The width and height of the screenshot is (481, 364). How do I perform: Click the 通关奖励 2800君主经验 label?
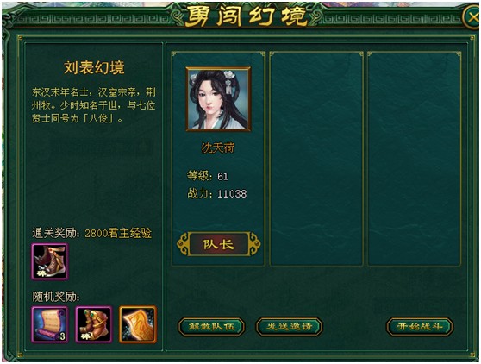[x=91, y=233]
